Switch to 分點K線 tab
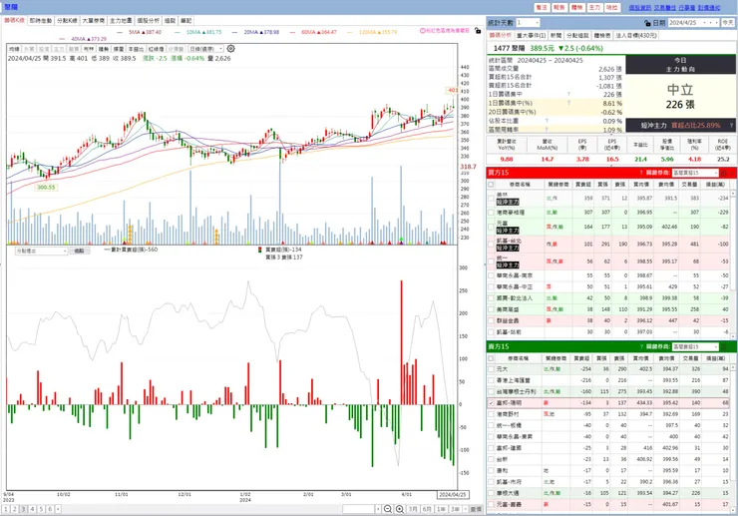738x516 pixels. (67, 21)
